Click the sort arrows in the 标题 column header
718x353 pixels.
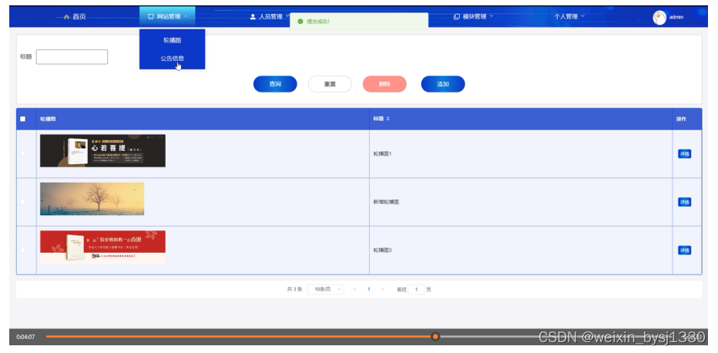(x=388, y=119)
